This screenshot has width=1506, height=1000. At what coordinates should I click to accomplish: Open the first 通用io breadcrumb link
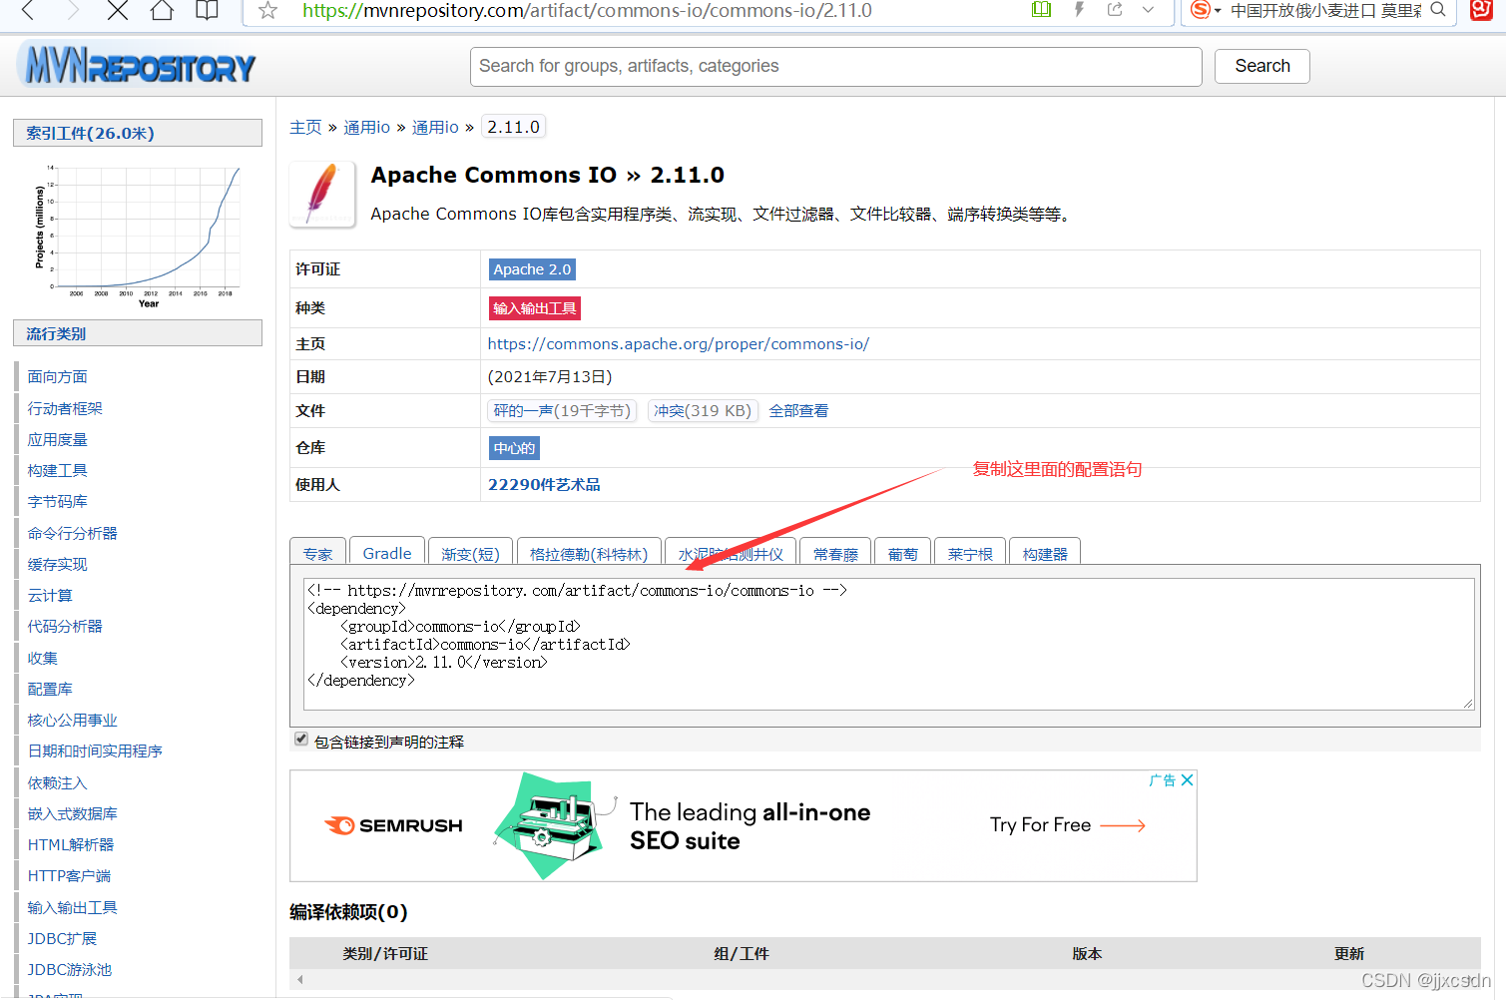click(366, 128)
